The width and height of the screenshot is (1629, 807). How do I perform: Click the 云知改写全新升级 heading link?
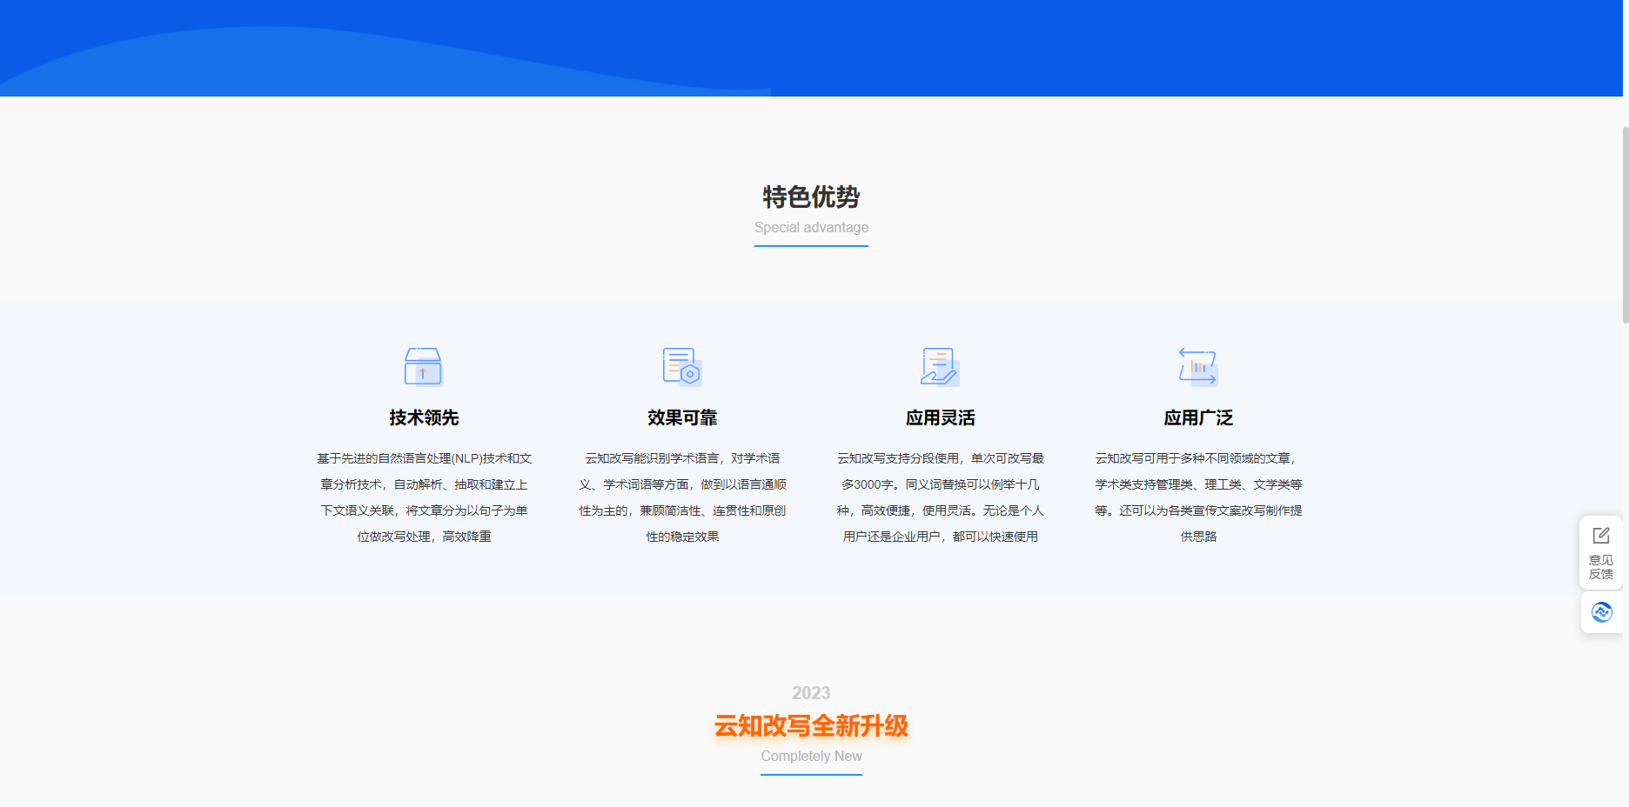[811, 725]
